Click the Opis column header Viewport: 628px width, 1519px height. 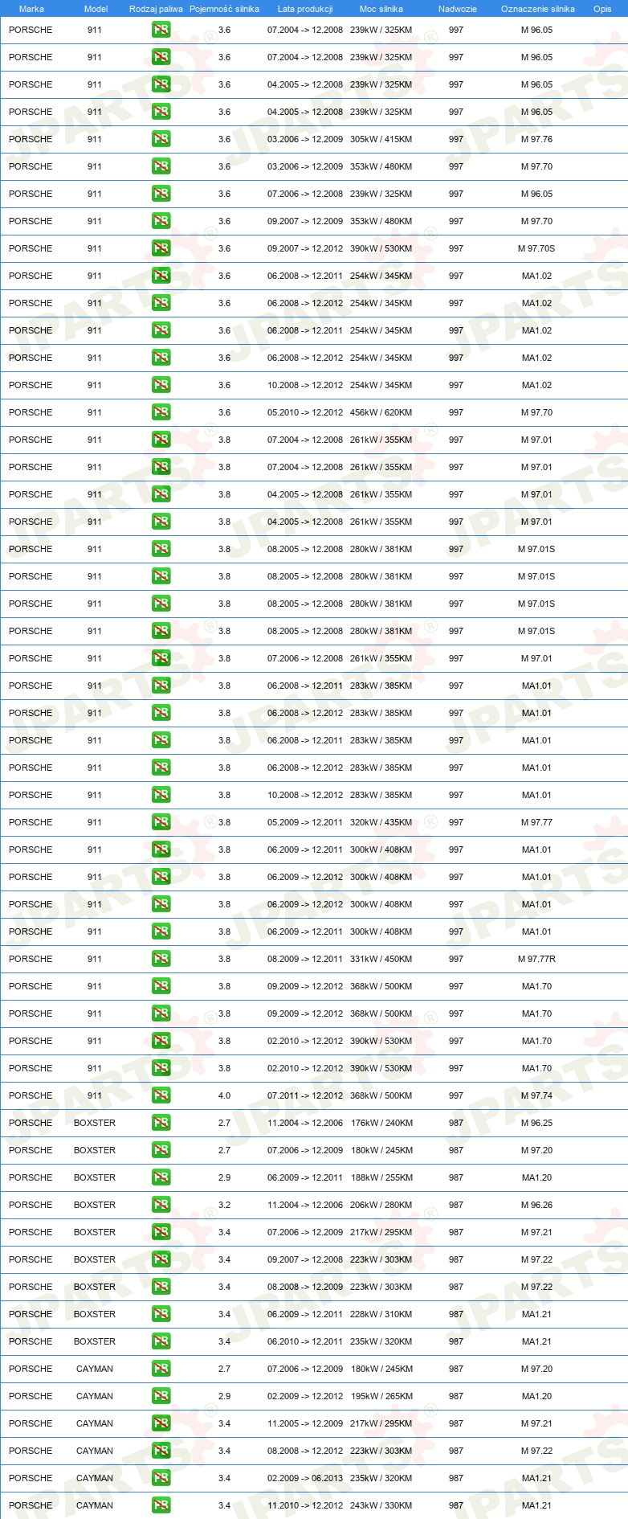click(602, 9)
